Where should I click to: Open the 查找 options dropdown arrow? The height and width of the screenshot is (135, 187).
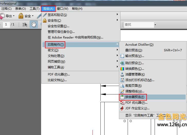[155, 25]
